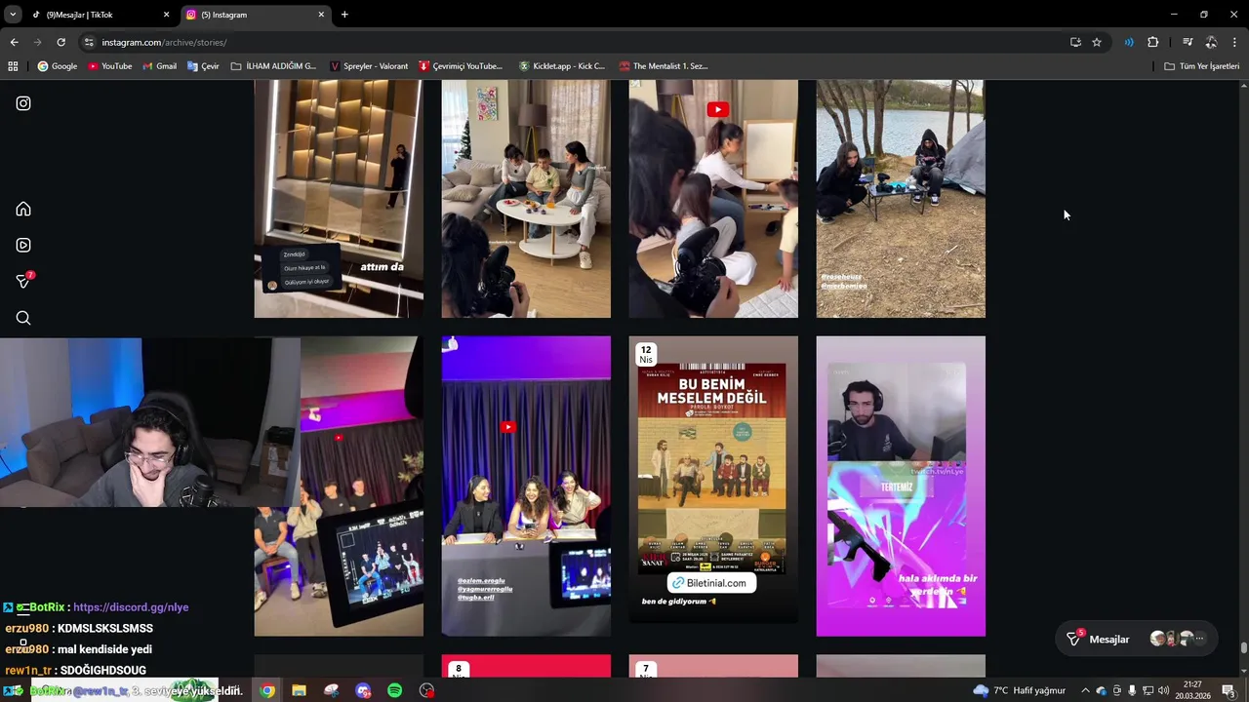
Task: Click the discord.gg/nlye link in chat
Action: pyautogui.click(x=131, y=607)
